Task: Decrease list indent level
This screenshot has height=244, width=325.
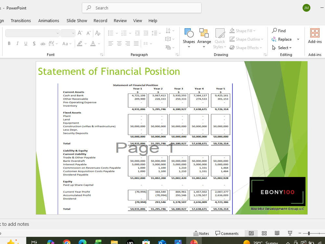Action: tap(137, 33)
